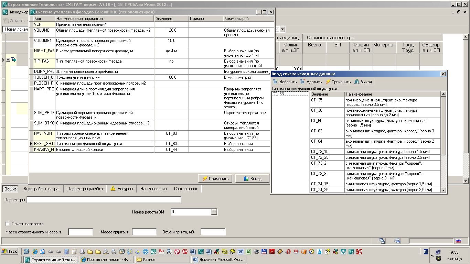Click the Масса строительного мусора input field
The width and height of the screenshot is (470, 264).
(x=81, y=232)
